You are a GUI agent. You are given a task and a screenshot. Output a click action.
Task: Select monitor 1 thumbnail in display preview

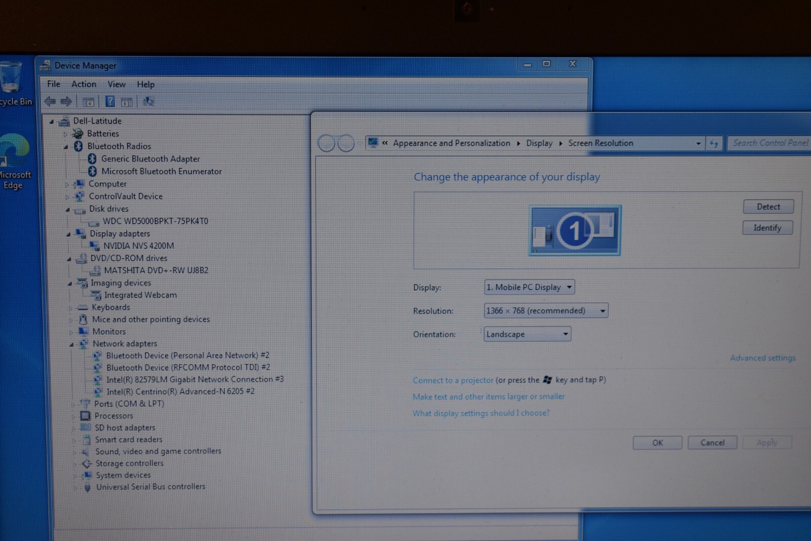pos(575,231)
